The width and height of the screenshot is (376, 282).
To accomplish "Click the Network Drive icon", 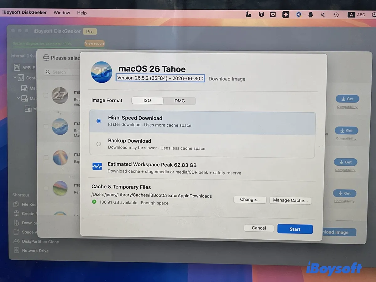I will click(x=16, y=251).
